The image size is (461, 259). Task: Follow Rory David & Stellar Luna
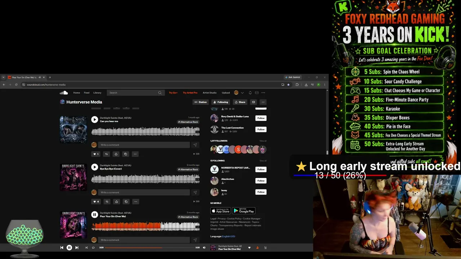[261, 118]
